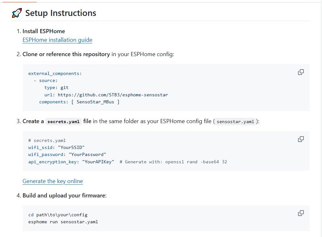322x237 pixels.
Task: Click the wifi_ssid line in the code
Action: pyautogui.click(x=56, y=147)
